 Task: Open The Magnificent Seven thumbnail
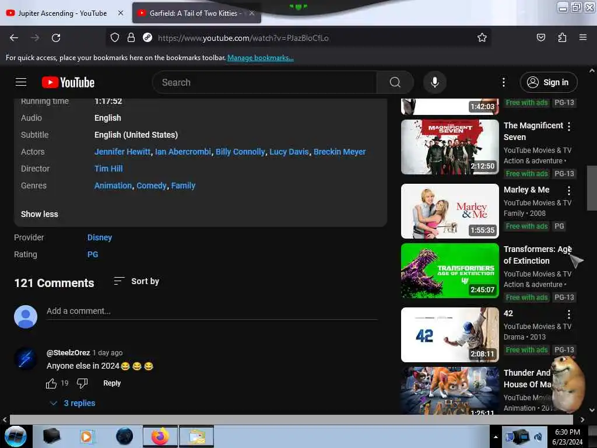[449, 147]
